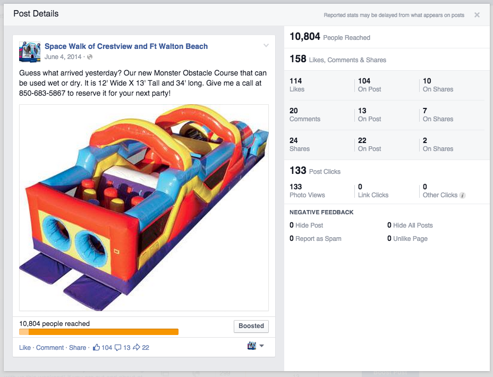Click the Boosted button
The width and height of the screenshot is (493, 377).
click(251, 326)
